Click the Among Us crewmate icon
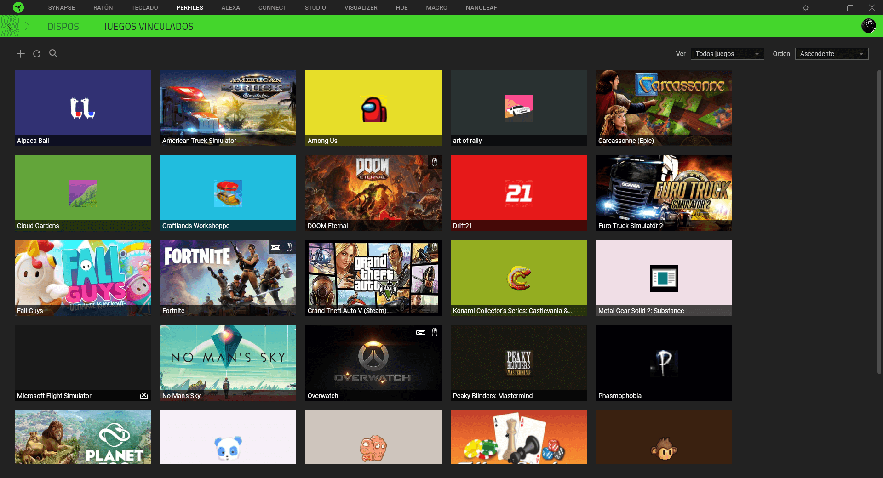This screenshot has width=883, height=478. (x=373, y=108)
